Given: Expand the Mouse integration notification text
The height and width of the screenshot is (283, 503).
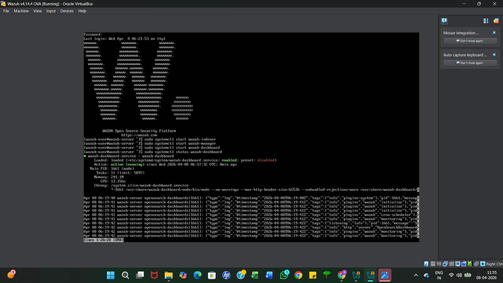Looking at the screenshot, I should coord(461,33).
